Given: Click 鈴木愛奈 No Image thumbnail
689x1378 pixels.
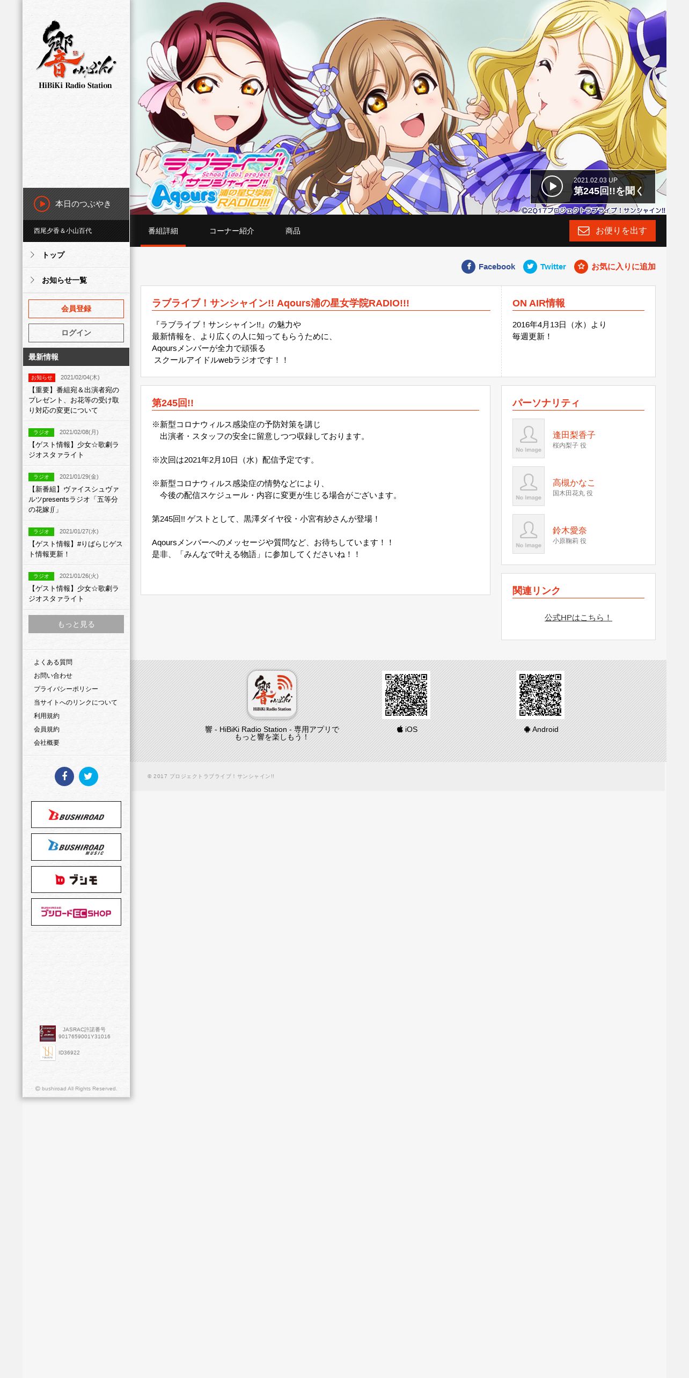Looking at the screenshot, I should pyautogui.click(x=529, y=534).
